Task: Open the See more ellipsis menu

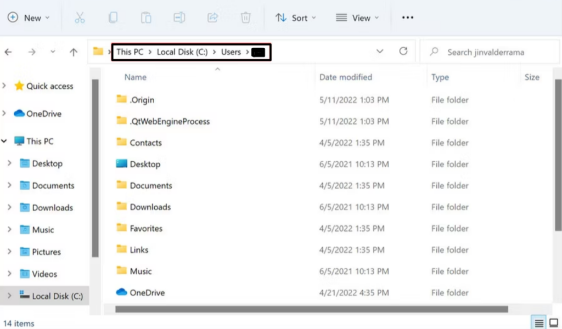Action: (x=407, y=18)
